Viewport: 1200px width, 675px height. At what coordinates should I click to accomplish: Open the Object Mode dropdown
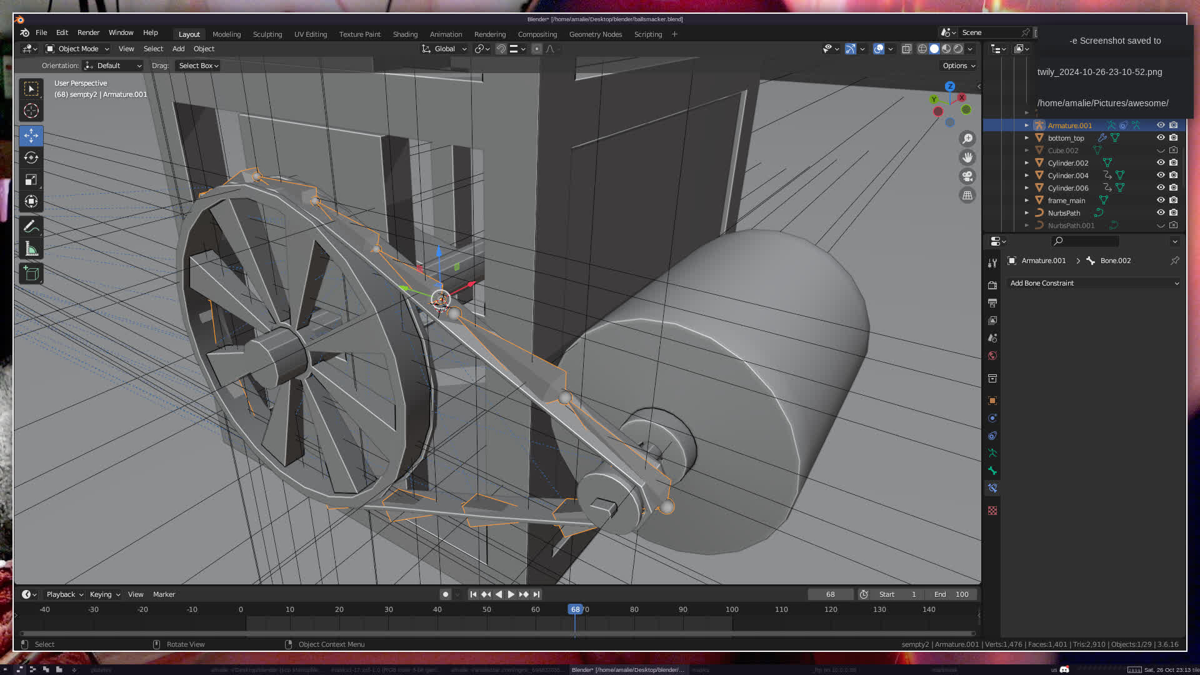tap(78, 49)
